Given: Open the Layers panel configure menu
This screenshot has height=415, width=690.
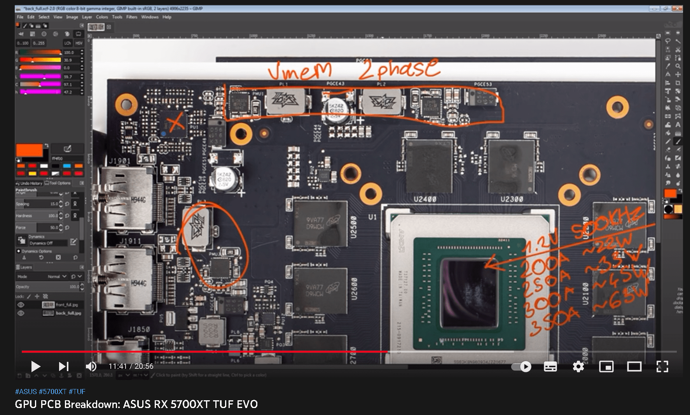Looking at the screenshot, I should click(82, 267).
